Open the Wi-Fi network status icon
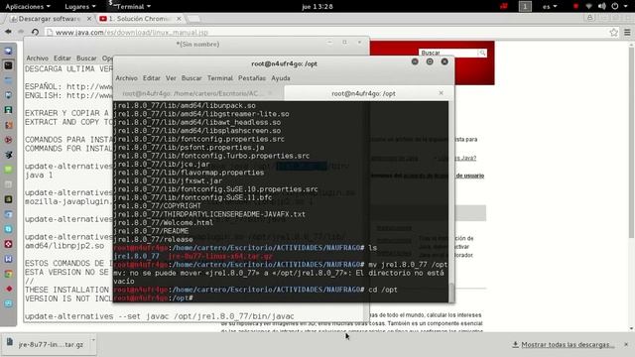Screen dimensions: 635x357 588,7
